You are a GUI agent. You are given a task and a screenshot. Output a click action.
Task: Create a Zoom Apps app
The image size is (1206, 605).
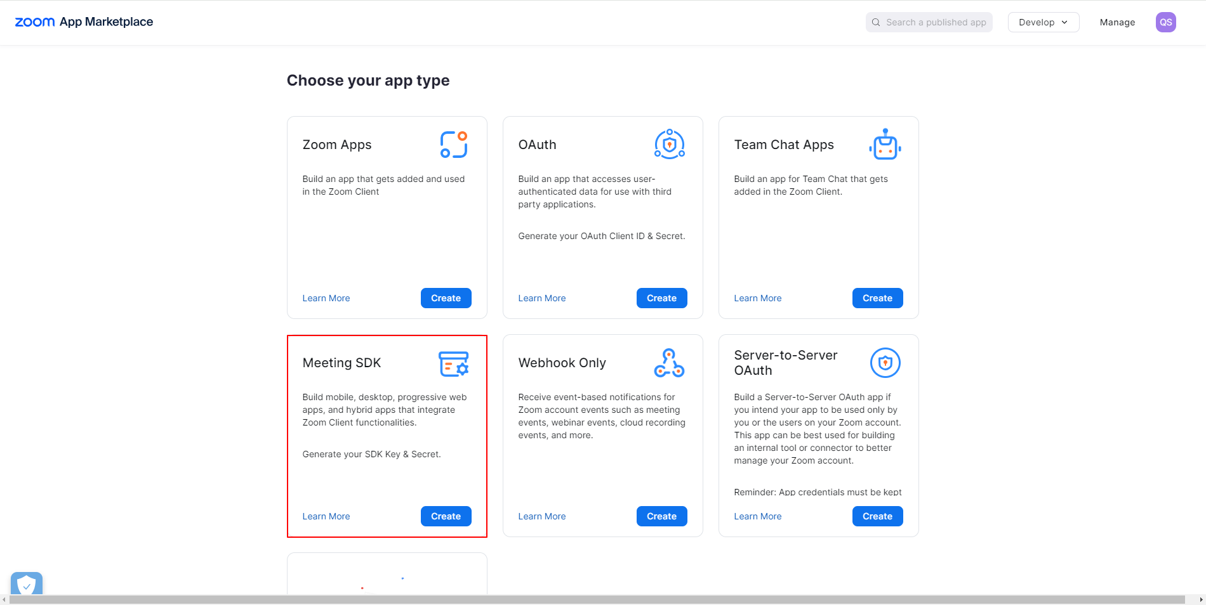pos(446,298)
